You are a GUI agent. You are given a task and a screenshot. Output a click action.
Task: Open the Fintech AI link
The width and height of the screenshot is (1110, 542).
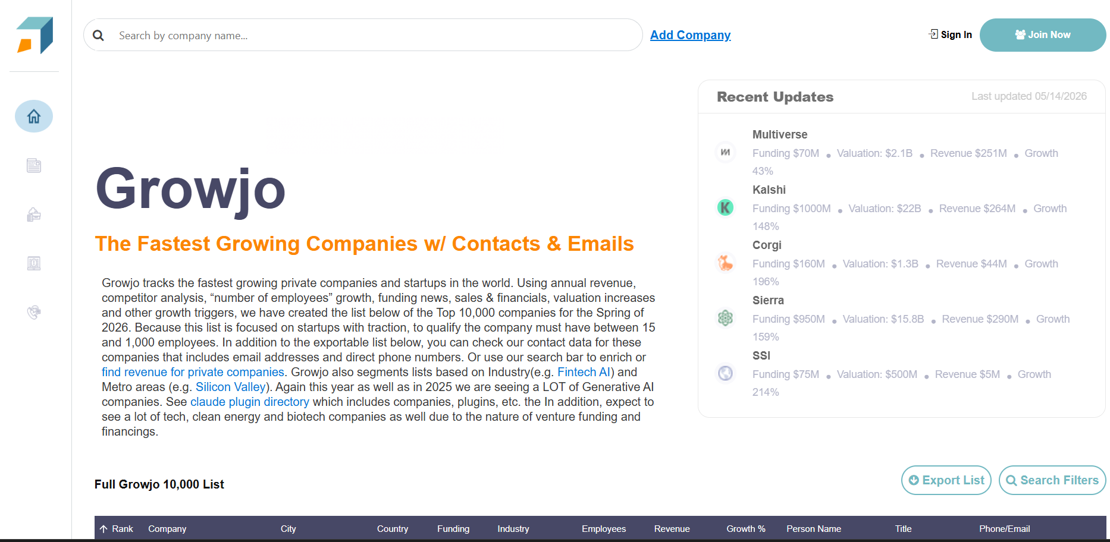pyautogui.click(x=584, y=372)
